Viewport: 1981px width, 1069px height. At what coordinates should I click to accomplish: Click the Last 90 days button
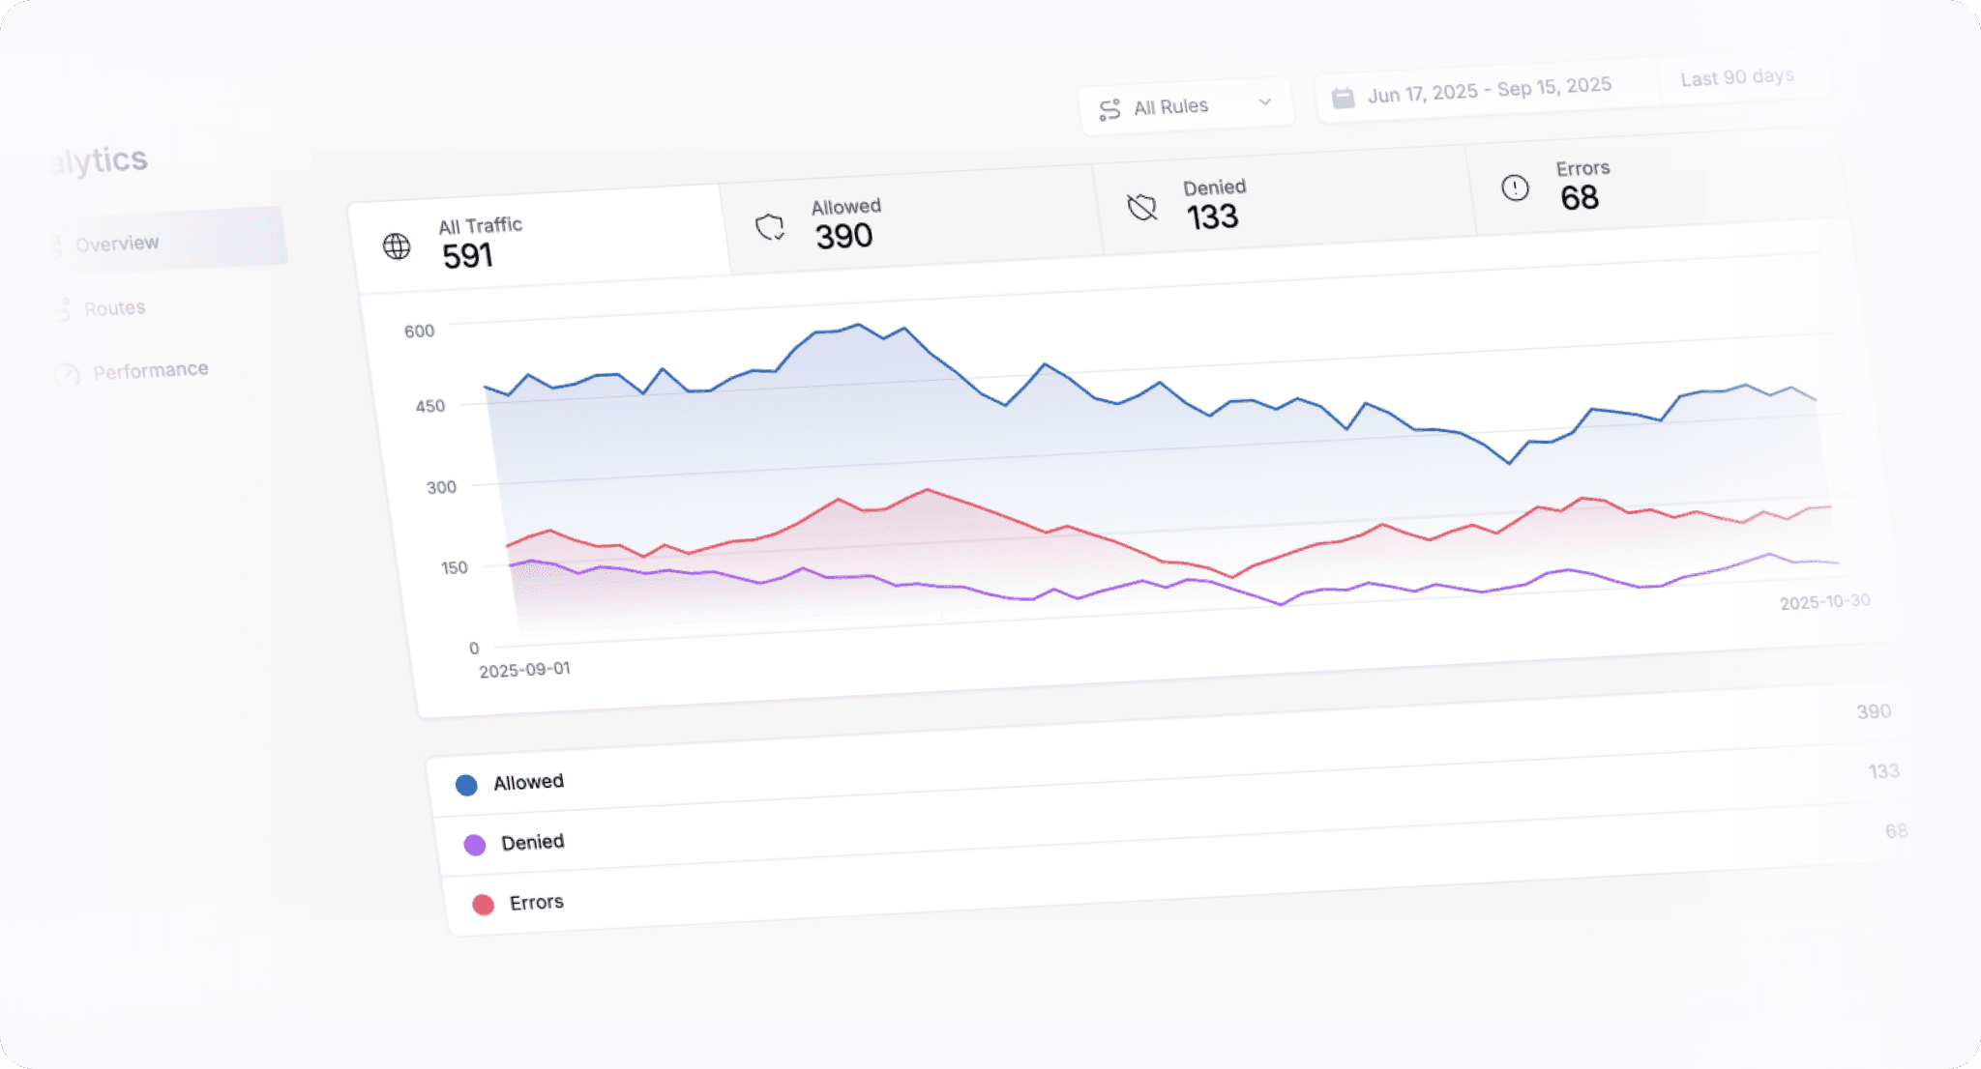[1737, 77]
